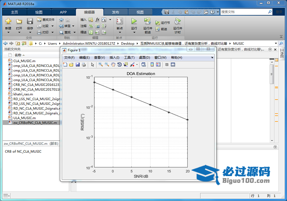The image size is (287, 201).
Task: Select Zoom Out tool in Figure 1
Action: [107, 64]
